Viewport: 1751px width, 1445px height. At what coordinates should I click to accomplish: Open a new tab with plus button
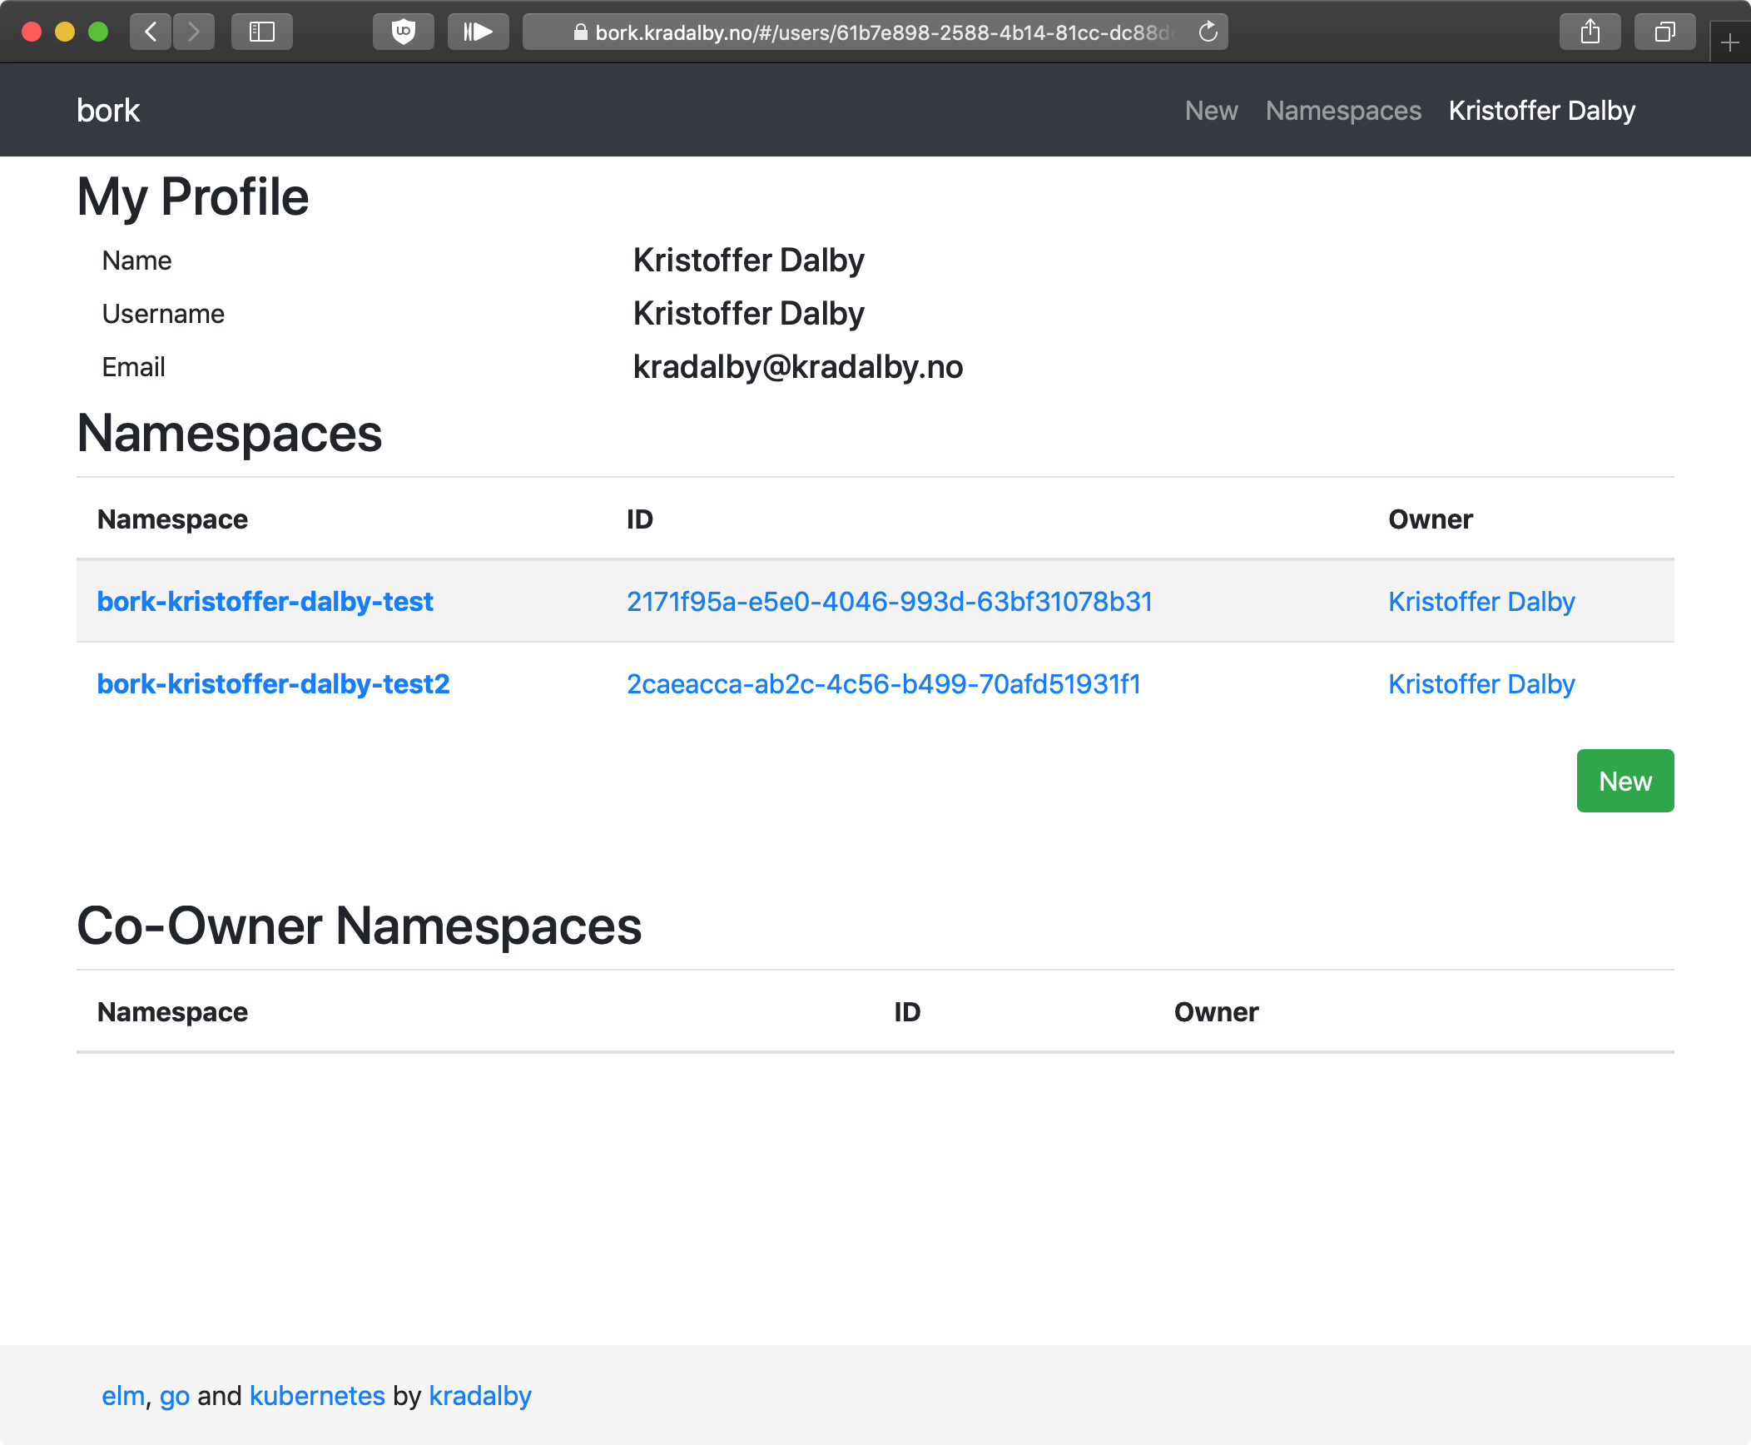1730,42
